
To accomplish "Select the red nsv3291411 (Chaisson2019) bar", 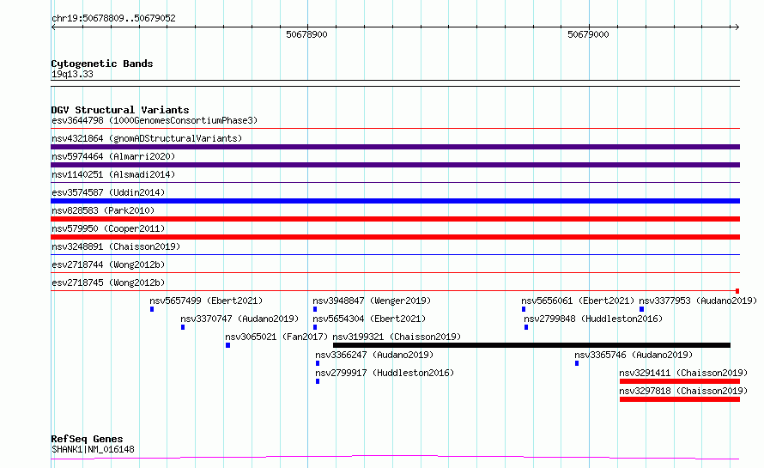I will click(x=680, y=381).
